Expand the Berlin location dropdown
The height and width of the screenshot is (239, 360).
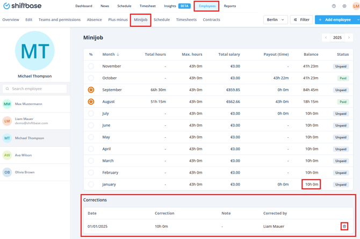(276, 20)
